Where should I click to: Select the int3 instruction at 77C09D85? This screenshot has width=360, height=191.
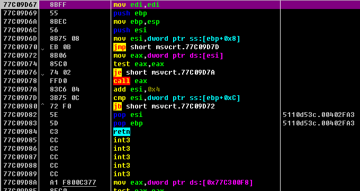(122, 141)
